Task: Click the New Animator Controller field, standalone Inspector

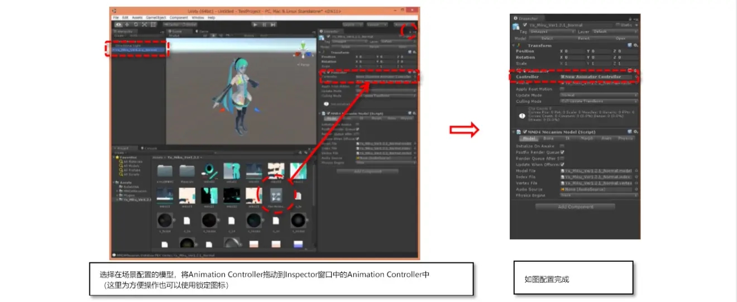Action: [596, 76]
